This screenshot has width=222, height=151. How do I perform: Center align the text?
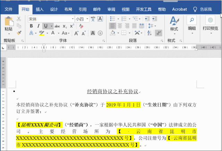(x=120, y=26)
